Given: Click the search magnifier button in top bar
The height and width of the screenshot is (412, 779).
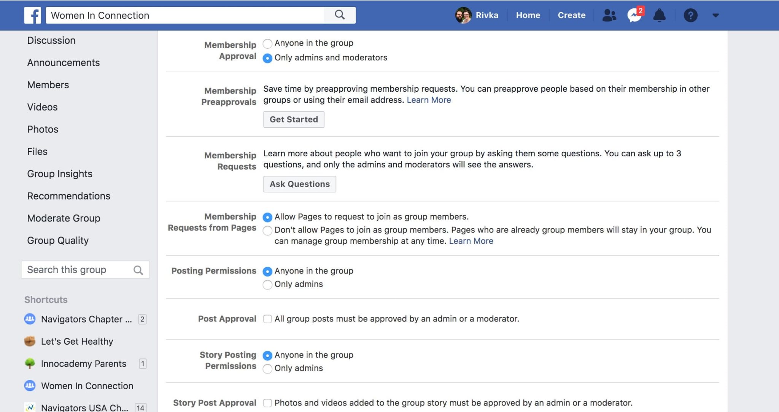Looking at the screenshot, I should [x=340, y=15].
